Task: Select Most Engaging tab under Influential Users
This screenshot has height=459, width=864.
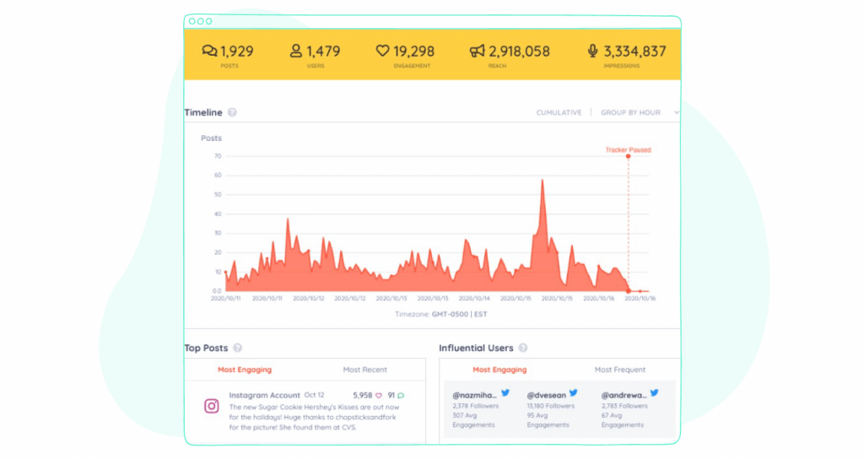Action: click(x=499, y=370)
